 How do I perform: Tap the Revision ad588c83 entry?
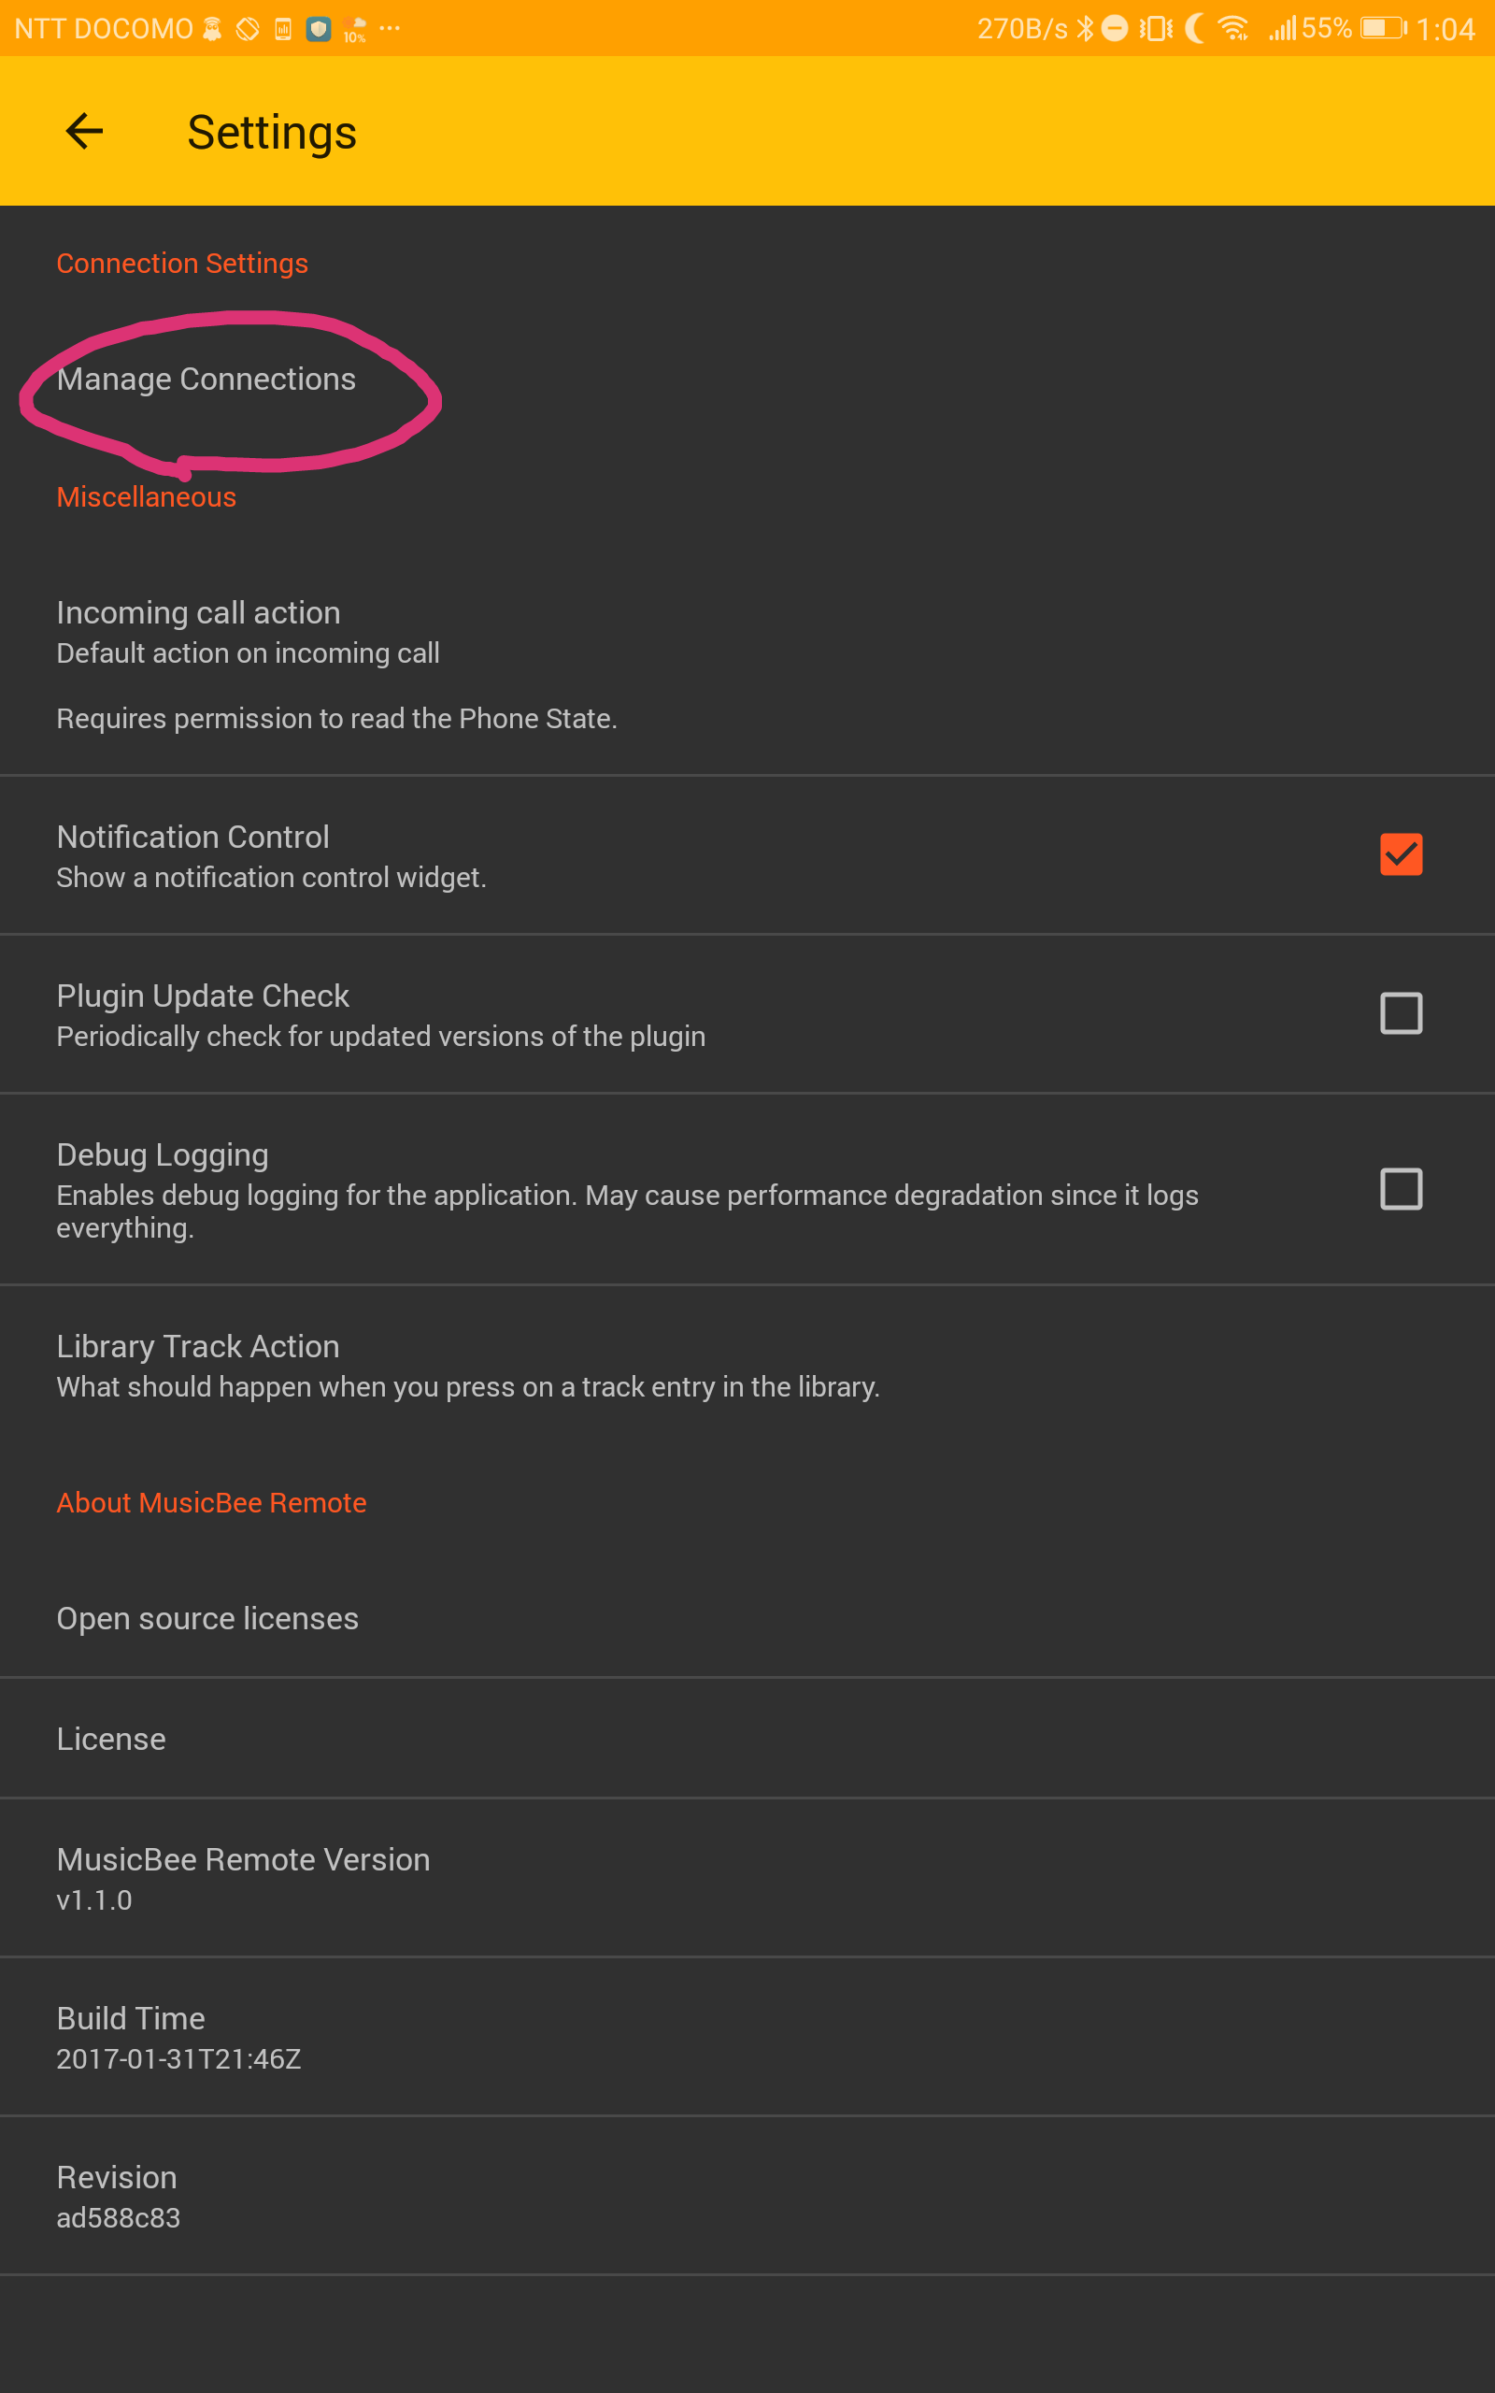coord(747,2195)
